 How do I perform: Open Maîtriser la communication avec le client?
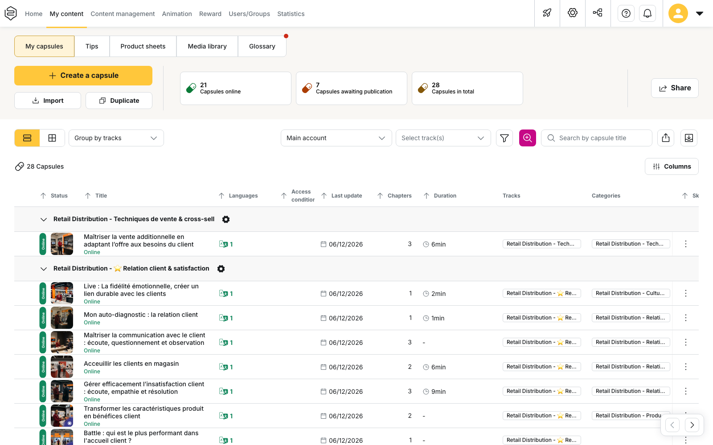click(x=144, y=339)
